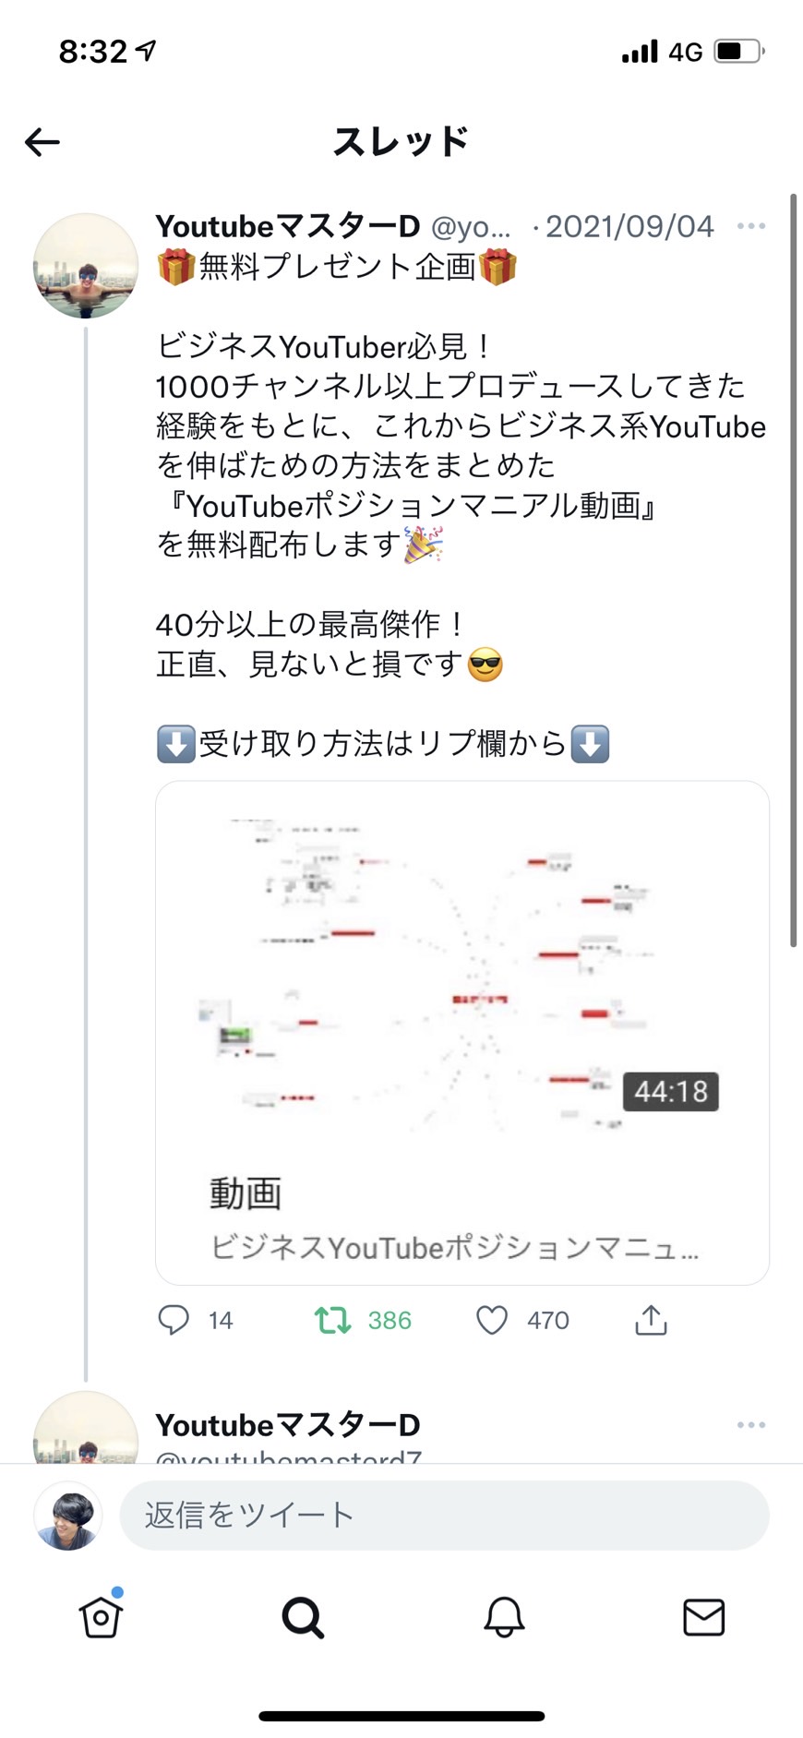Open the three-dot menu on the second tweet
This screenshot has height=1738, width=803.
(751, 1425)
